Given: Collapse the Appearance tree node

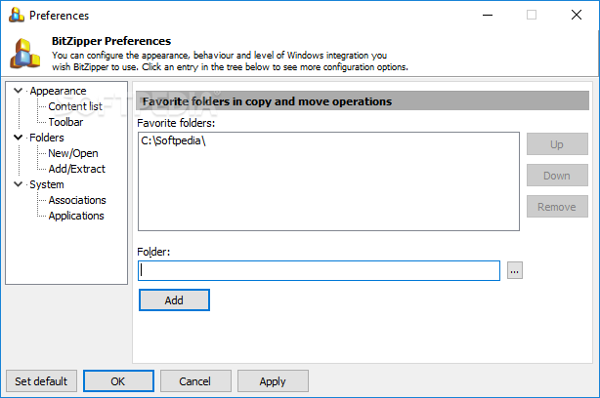Looking at the screenshot, I should point(18,91).
